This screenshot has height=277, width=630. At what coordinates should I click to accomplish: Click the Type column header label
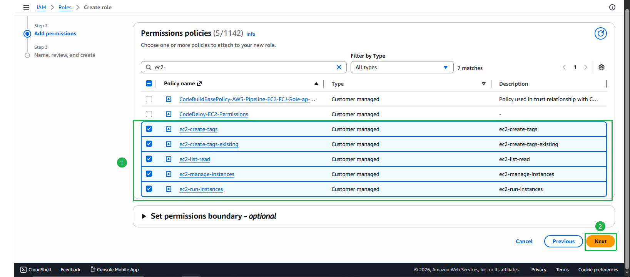[x=338, y=84]
